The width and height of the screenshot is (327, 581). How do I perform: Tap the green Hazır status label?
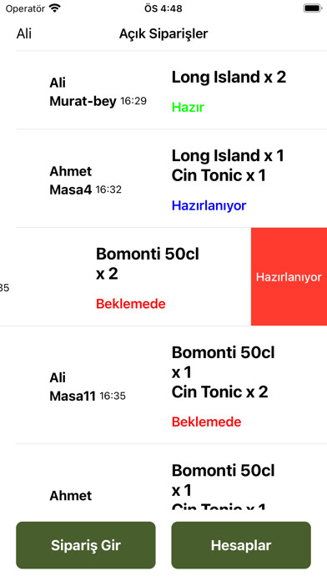pos(189,108)
